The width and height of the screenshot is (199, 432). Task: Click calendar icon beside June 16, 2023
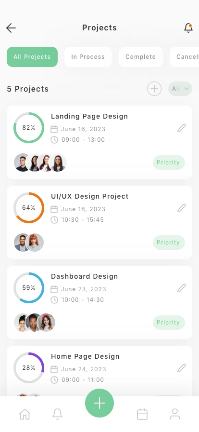pyautogui.click(x=54, y=129)
